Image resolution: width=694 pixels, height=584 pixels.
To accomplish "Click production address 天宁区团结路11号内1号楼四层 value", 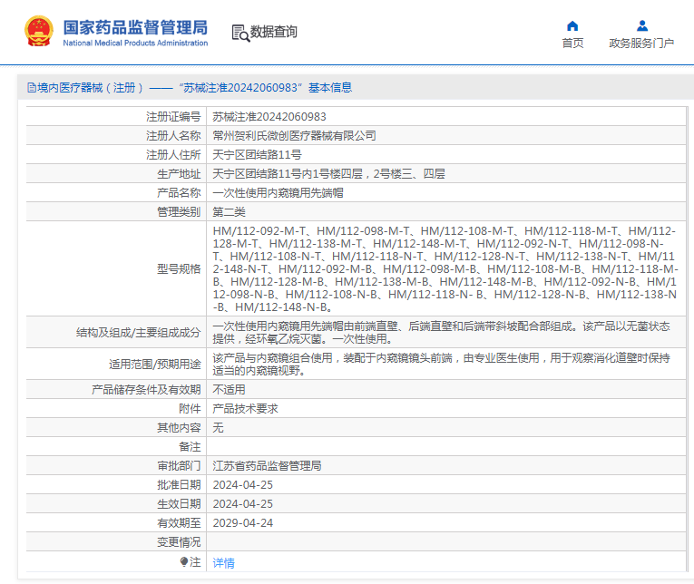I will pos(328,174).
